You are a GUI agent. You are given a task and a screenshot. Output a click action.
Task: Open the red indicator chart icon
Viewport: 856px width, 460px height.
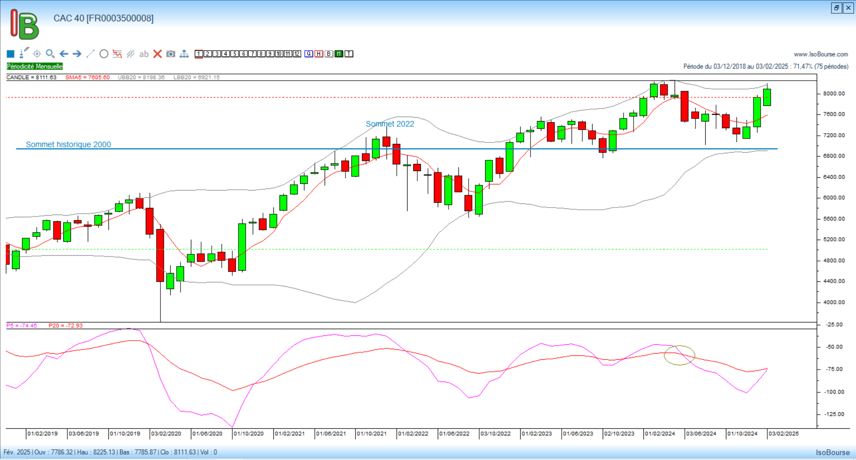click(117, 54)
